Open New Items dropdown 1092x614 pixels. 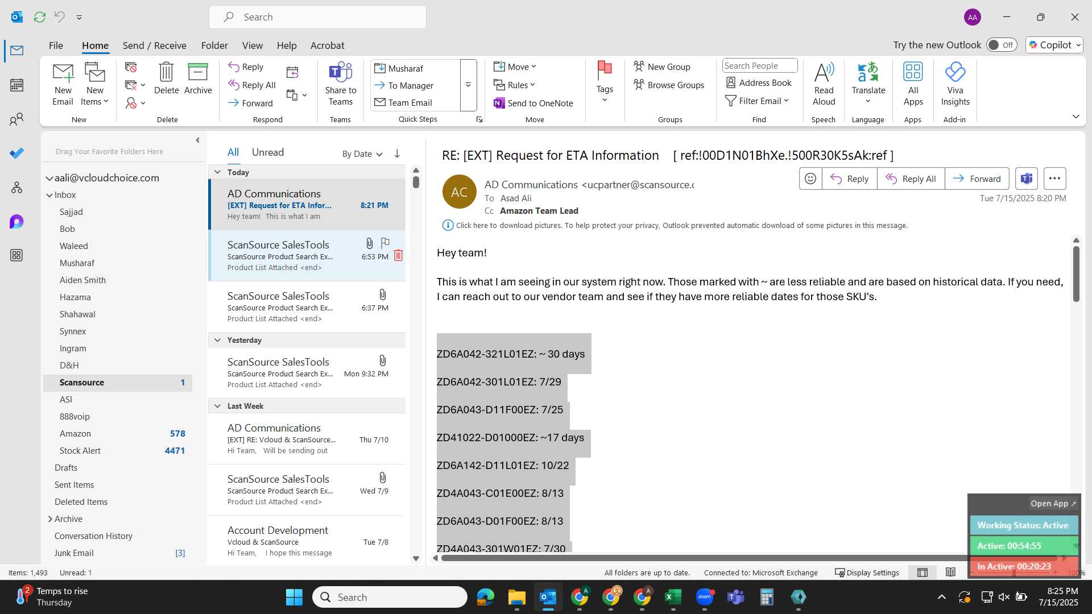[x=95, y=84]
